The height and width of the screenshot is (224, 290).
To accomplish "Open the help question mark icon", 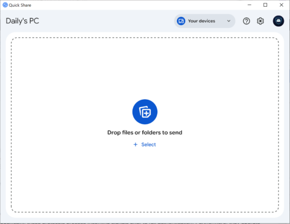I will [x=246, y=21].
